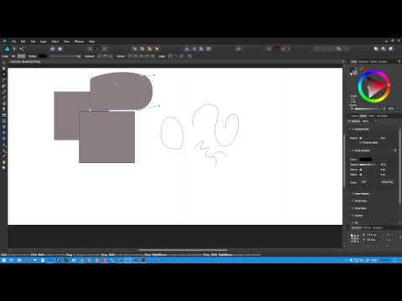
Task: Open the Fill Opacity dropdown
Action: [375, 121]
